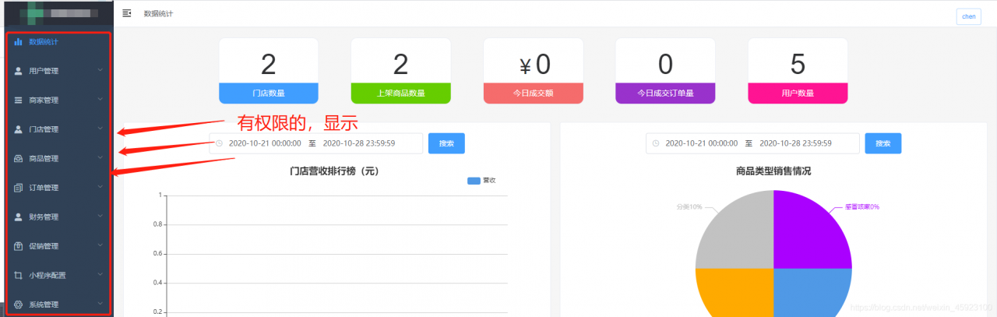
Task: Click clock icon in left date range
Action: point(219,143)
